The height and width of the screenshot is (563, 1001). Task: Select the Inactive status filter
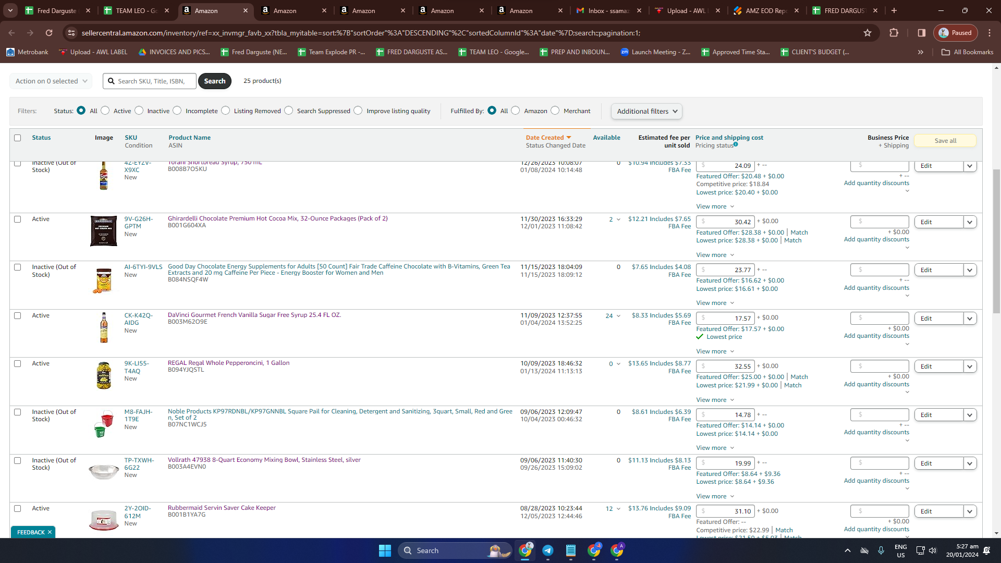pyautogui.click(x=139, y=111)
